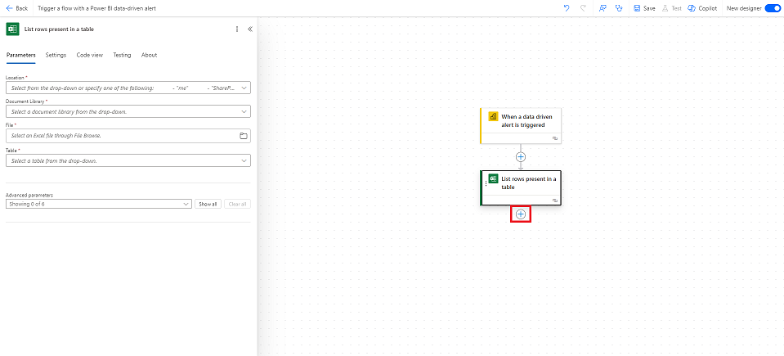This screenshot has width=784, height=356.
Task: Open the Copilot pane
Action: click(702, 7)
